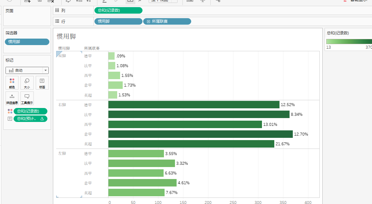The width and height of the screenshot is (372, 204).
Task: Select the 右脚 英超 bar labeled 21.67%
Action: point(191,144)
